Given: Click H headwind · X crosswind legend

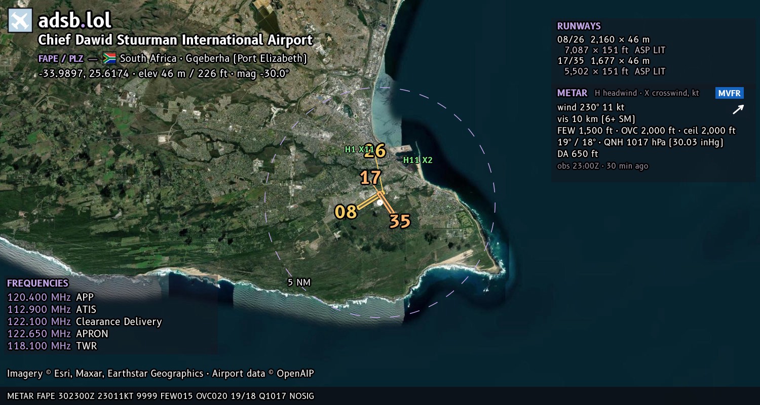Looking at the screenshot, I should pos(647,93).
